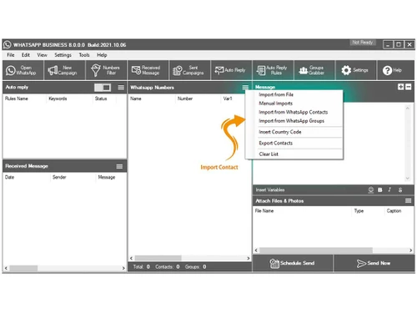Click Insert Variables
Screen dimensions: 417x313
pos(270,190)
